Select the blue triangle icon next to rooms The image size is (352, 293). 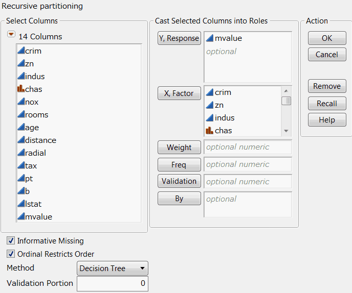pos(21,115)
